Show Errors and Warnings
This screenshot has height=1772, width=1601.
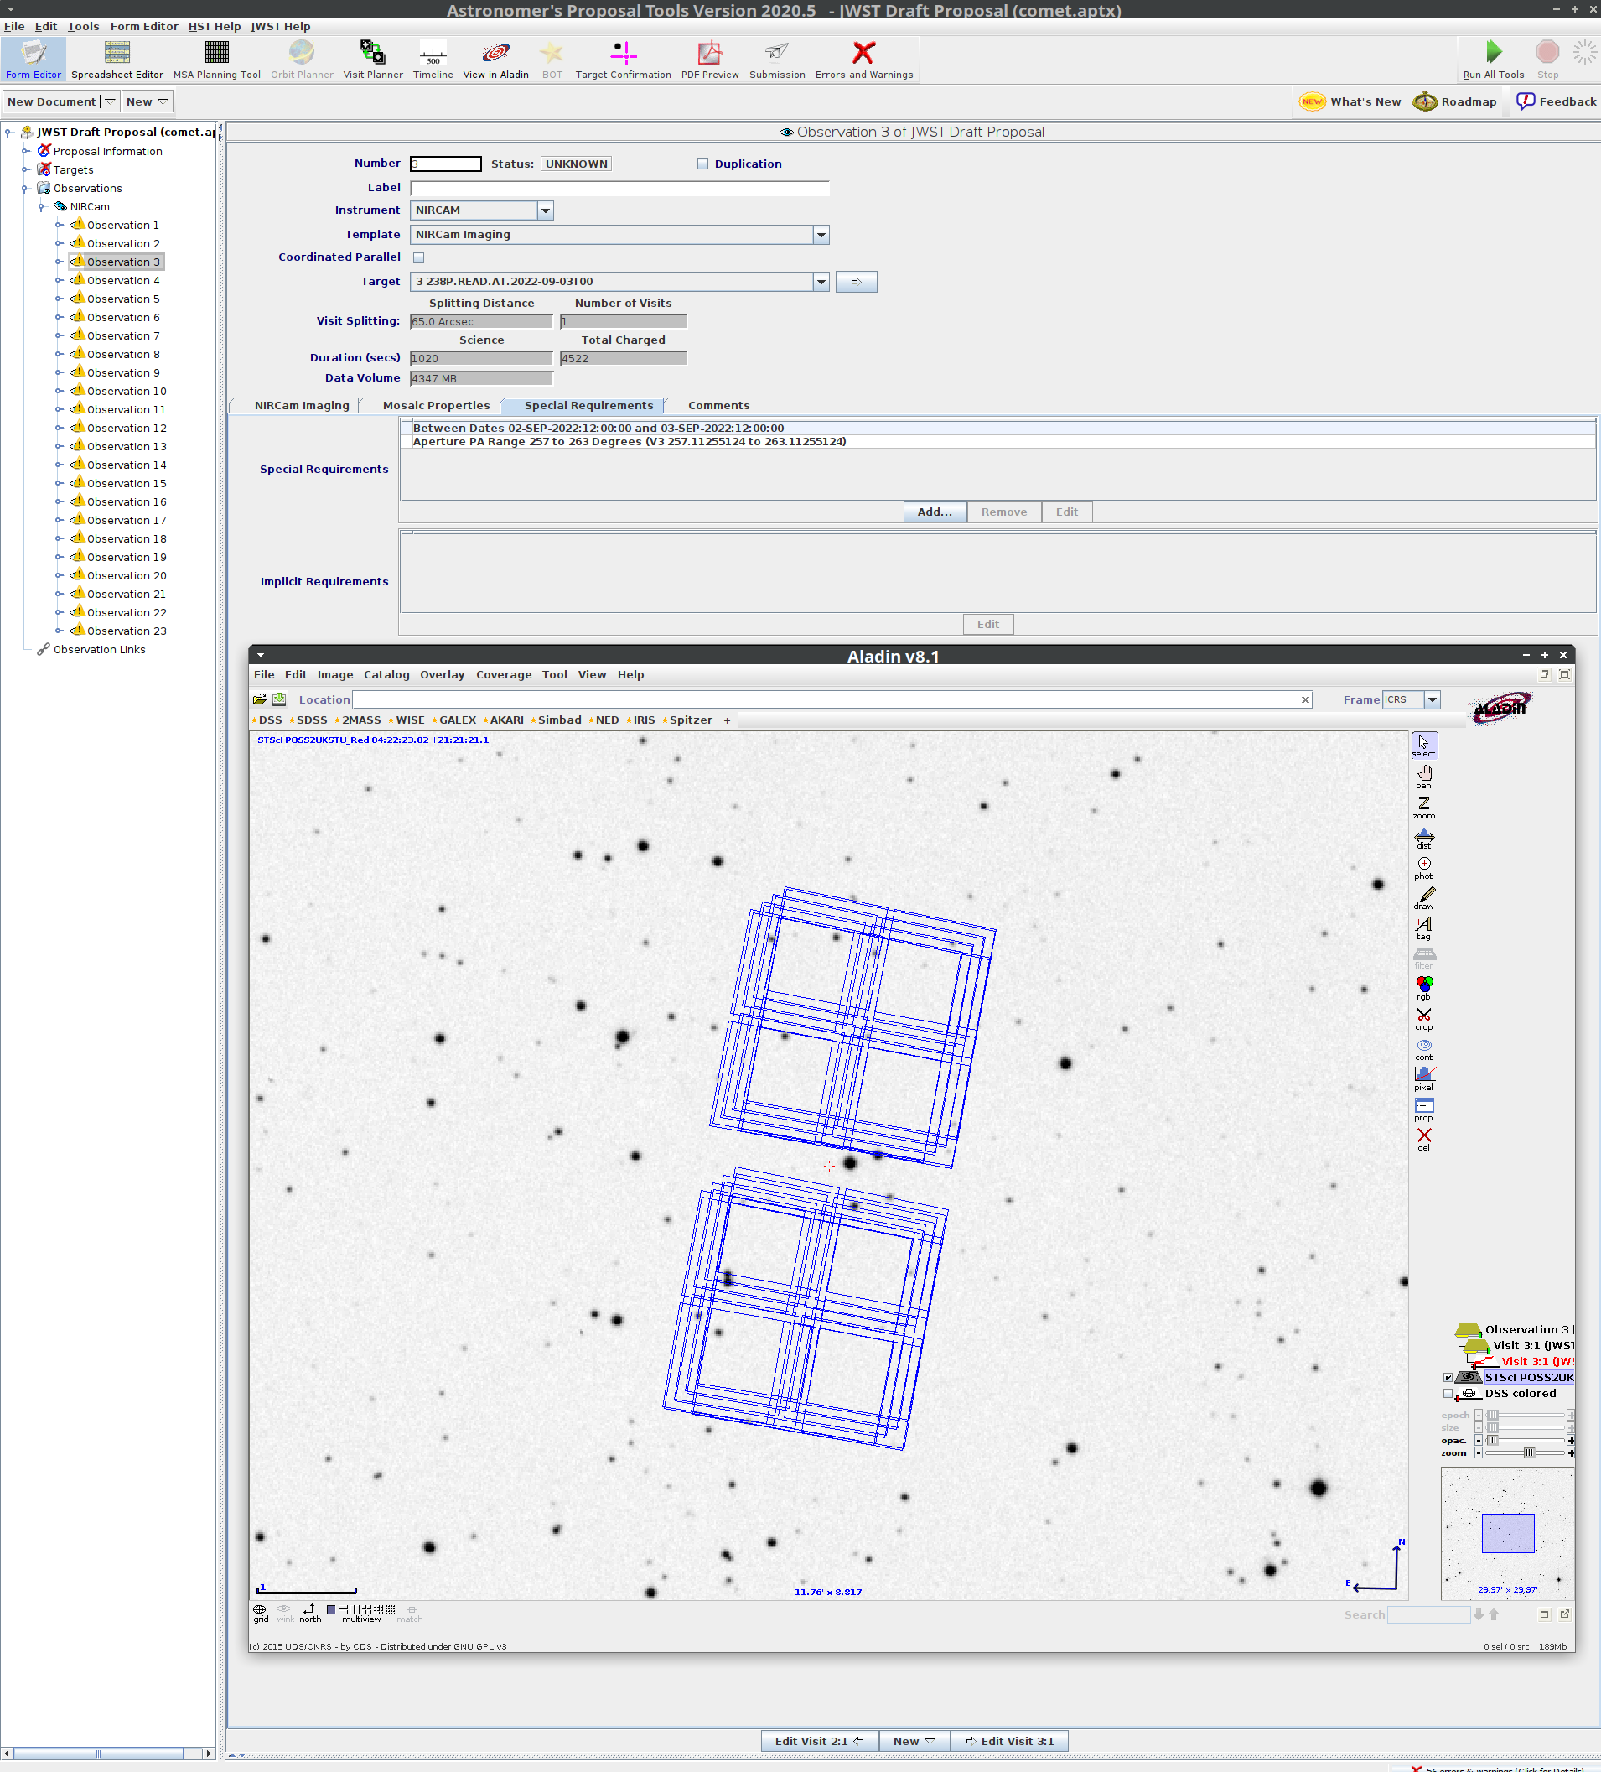pos(863,59)
